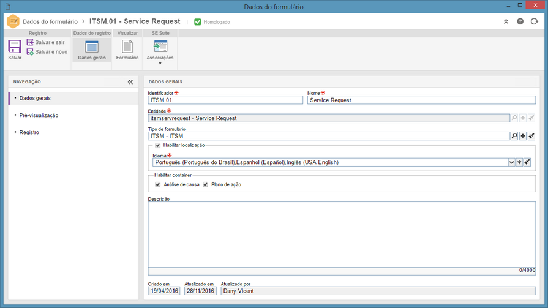Screen dimensions: 548x308
Task: Click the Identificador input field
Action: tap(225, 100)
